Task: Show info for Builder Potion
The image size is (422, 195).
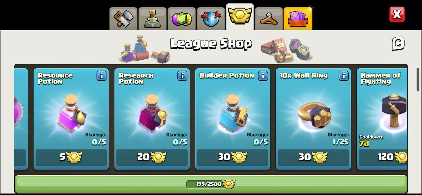Action: point(263,76)
